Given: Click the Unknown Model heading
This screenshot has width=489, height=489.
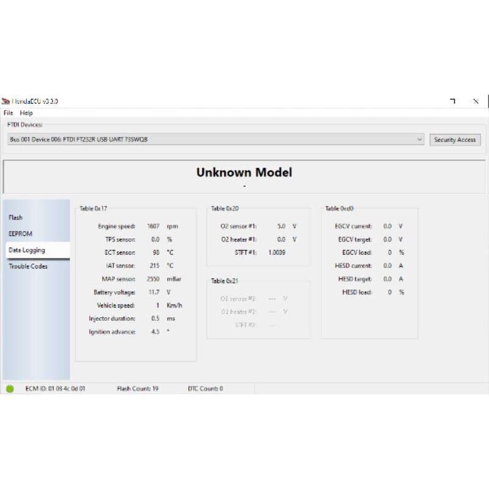Looking at the screenshot, I should coord(244,172).
